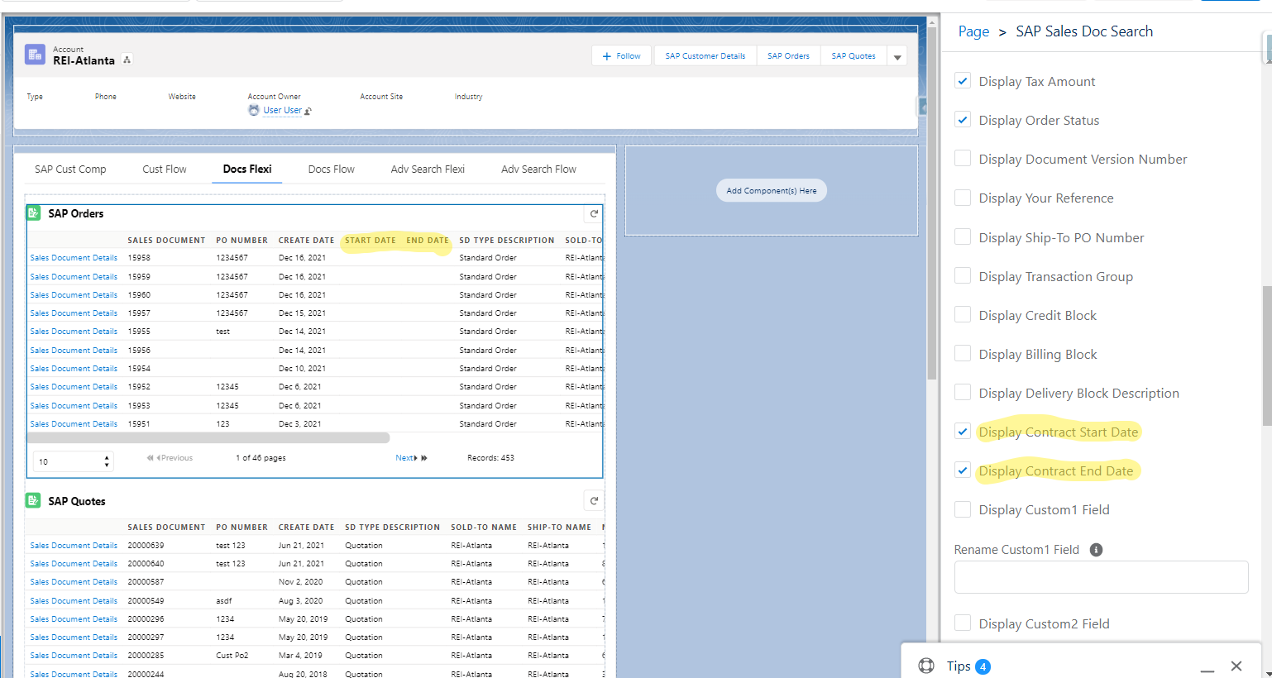Click the account owner avatar icon
This screenshot has height=678, width=1272.
[x=254, y=110]
